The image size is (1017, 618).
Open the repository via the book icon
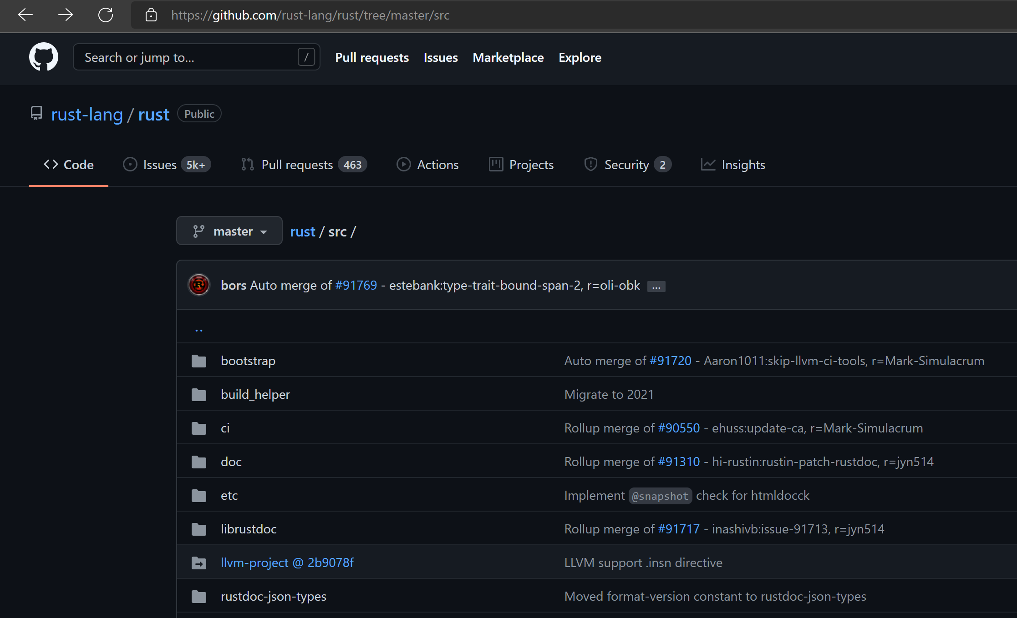pos(36,113)
